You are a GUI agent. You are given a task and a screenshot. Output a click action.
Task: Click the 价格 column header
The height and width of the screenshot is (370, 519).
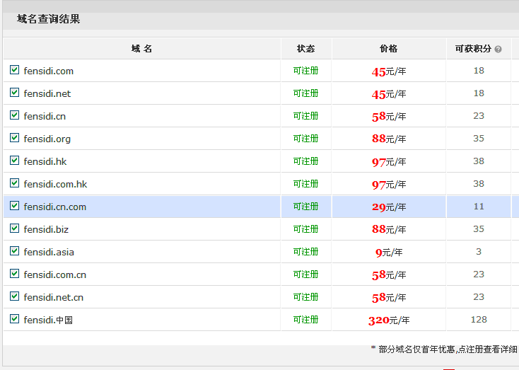(x=388, y=49)
